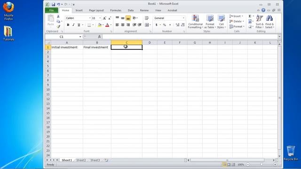The width and height of the screenshot is (301, 169).
Task: Switch to the Page Layout tab
Action: click(x=96, y=10)
